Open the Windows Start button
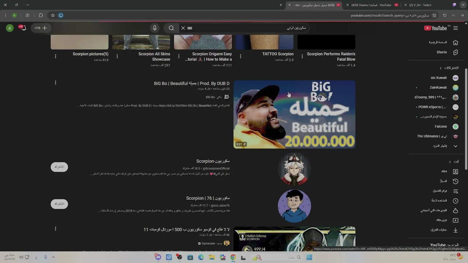This screenshot has width=468, height=263. (x=309, y=258)
